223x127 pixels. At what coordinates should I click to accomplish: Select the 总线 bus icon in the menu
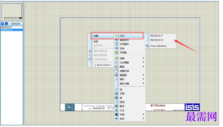(x=116, y=48)
